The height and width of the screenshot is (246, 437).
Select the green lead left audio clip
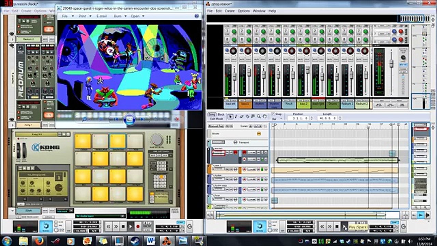(338, 160)
